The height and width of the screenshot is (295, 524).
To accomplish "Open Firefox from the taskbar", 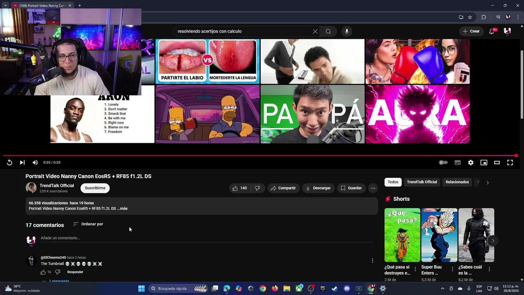I will (x=275, y=288).
